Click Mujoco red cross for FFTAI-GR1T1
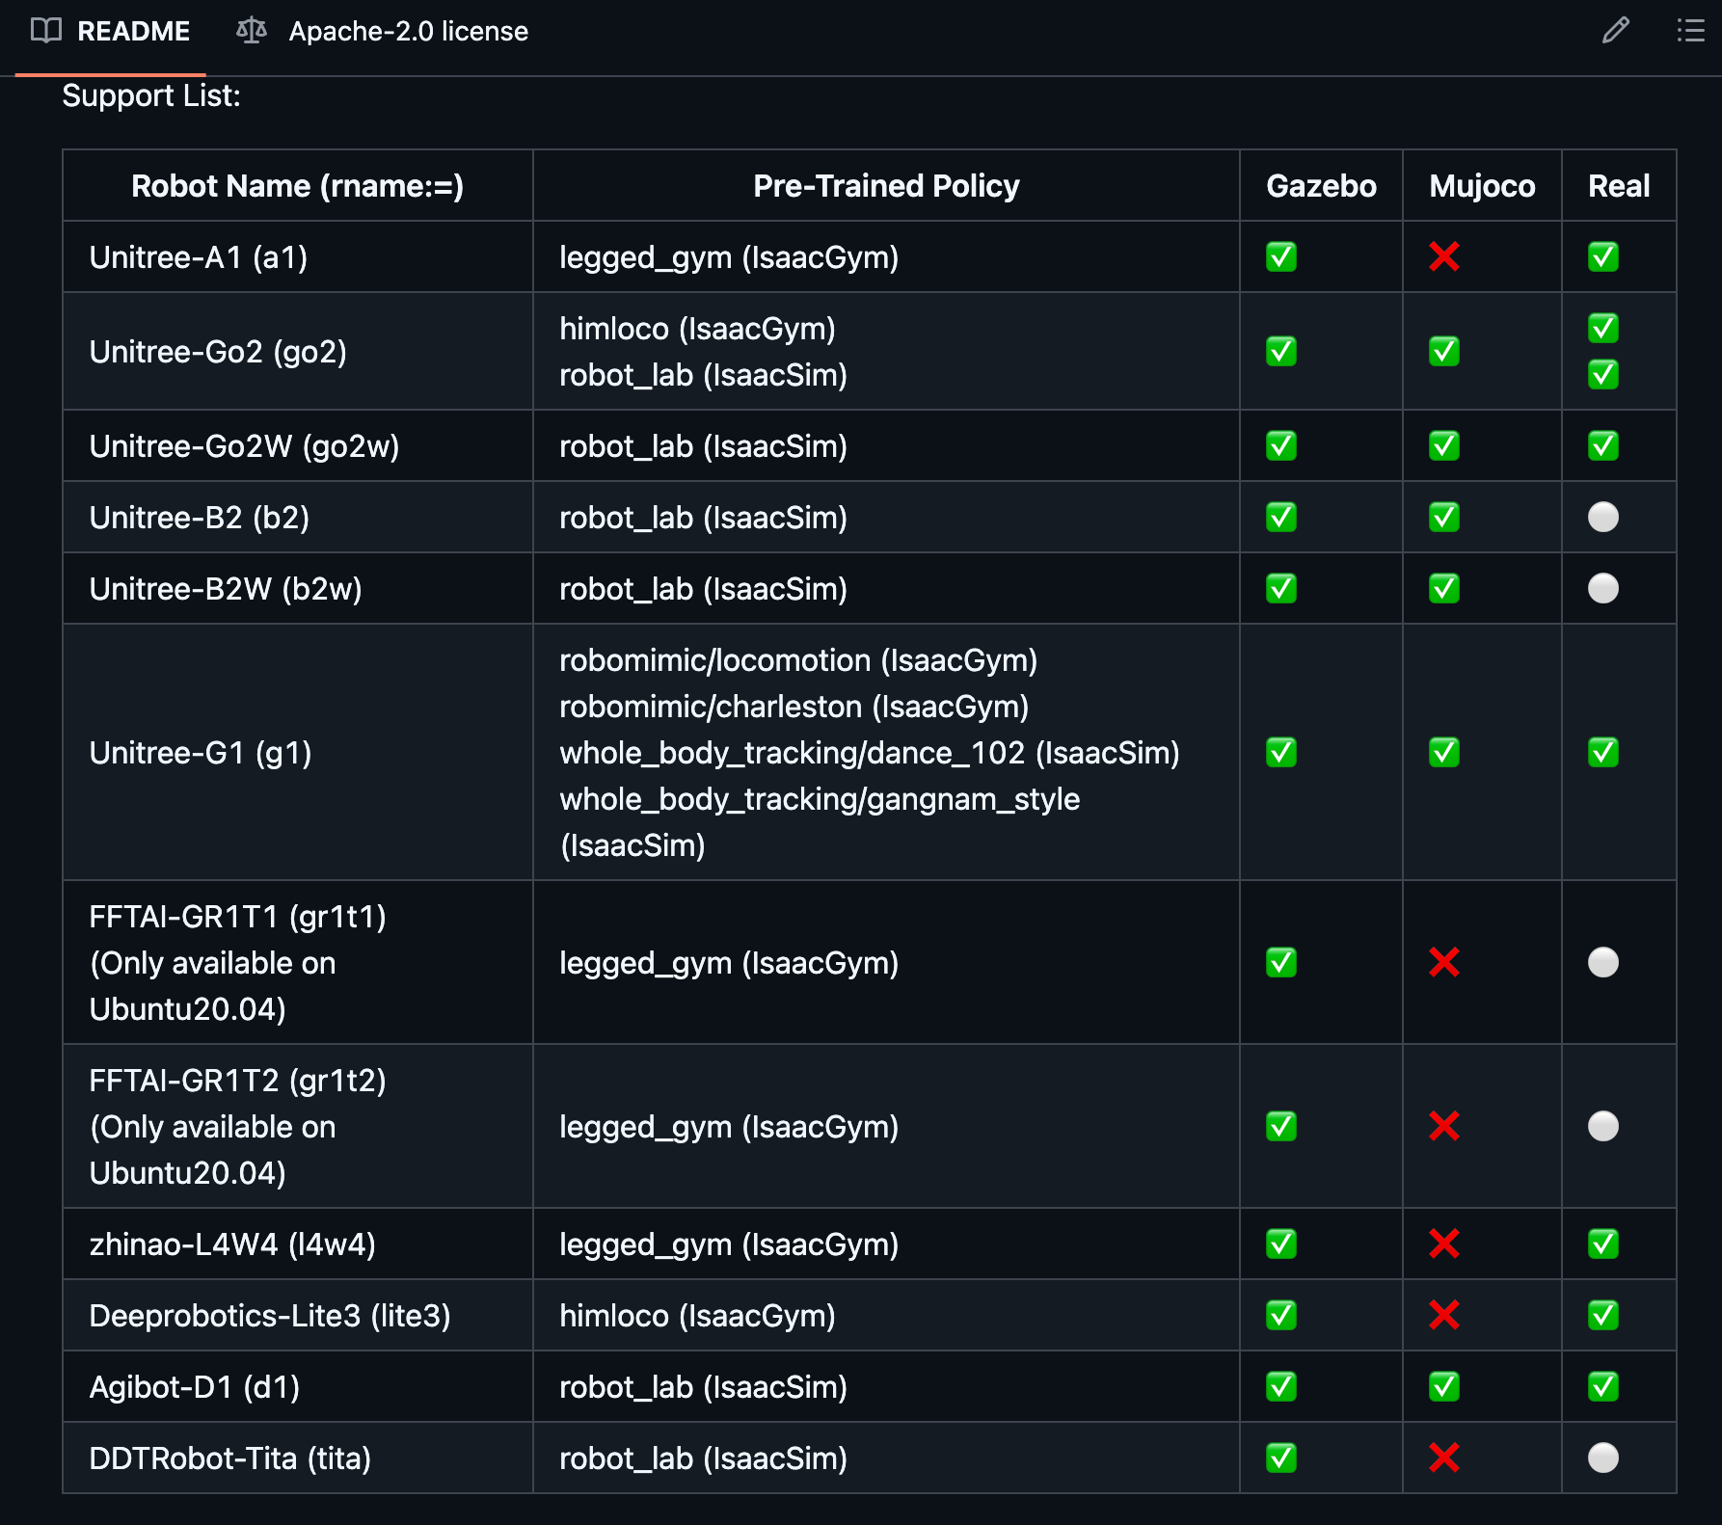Viewport: 1722px width, 1525px height. [1444, 963]
